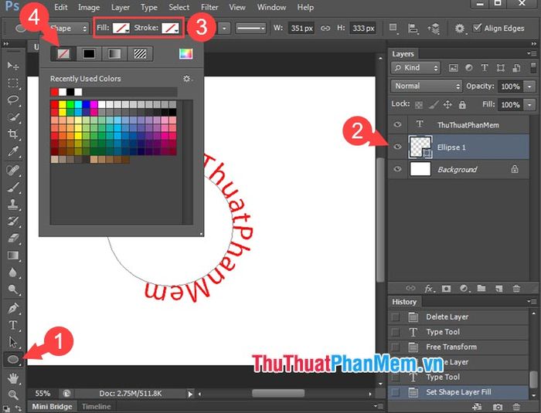Select the Hand tool
This screenshot has height=413, width=541.
[13, 378]
